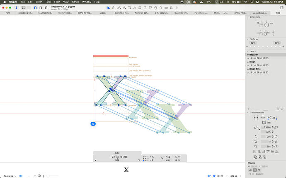The width and height of the screenshot is (286, 178).
Task: Select transform origin crosshair option
Action: [x=263, y=117]
